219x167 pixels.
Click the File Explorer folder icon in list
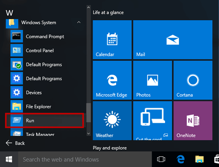tap(16, 106)
